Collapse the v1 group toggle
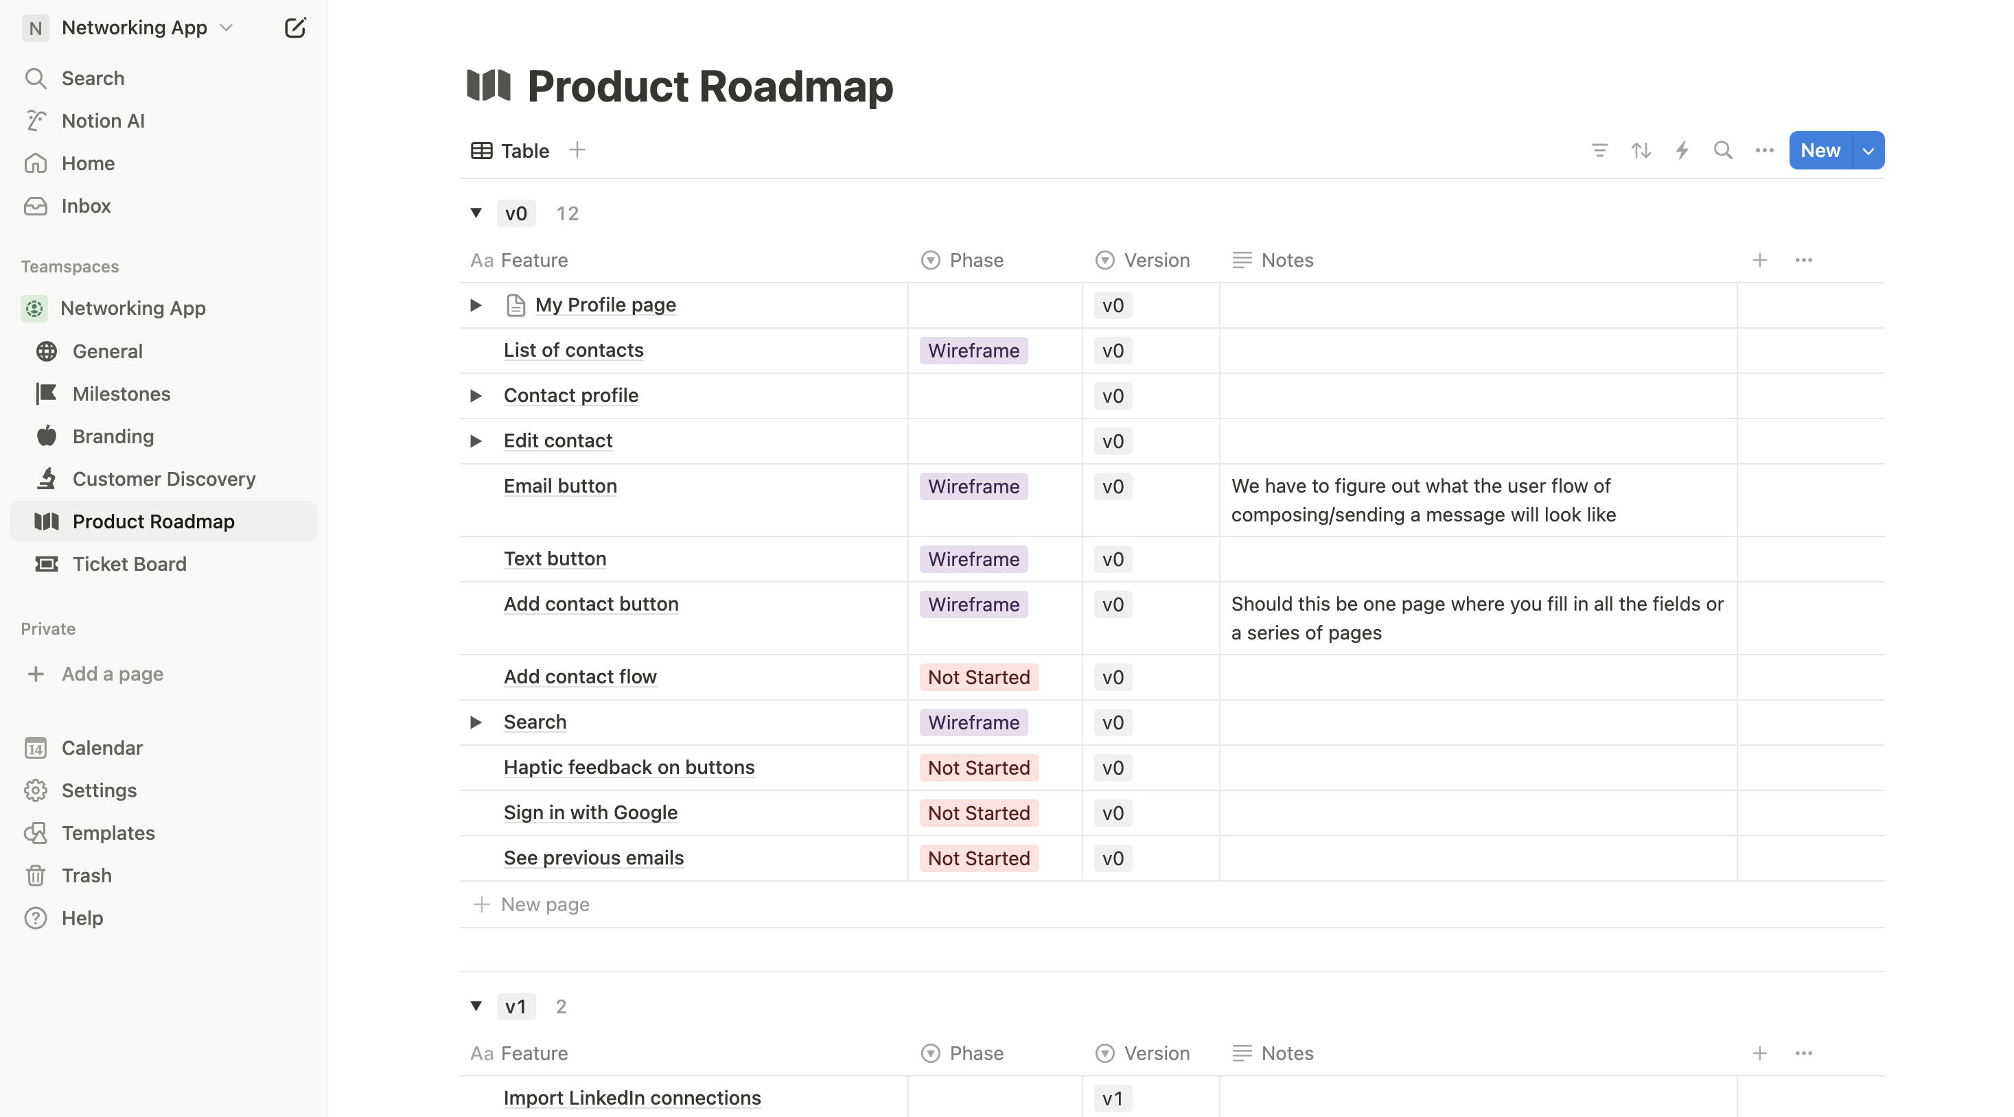2014x1117 pixels. pos(476,1006)
